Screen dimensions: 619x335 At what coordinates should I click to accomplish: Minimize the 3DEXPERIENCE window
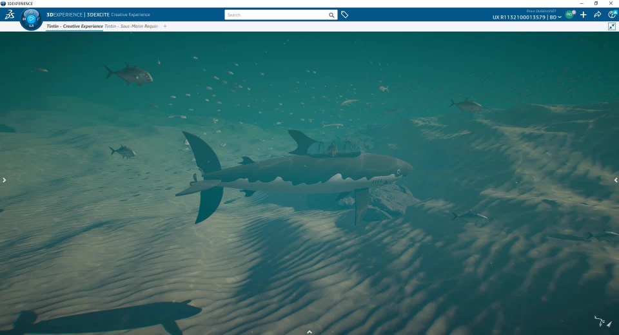click(582, 3)
